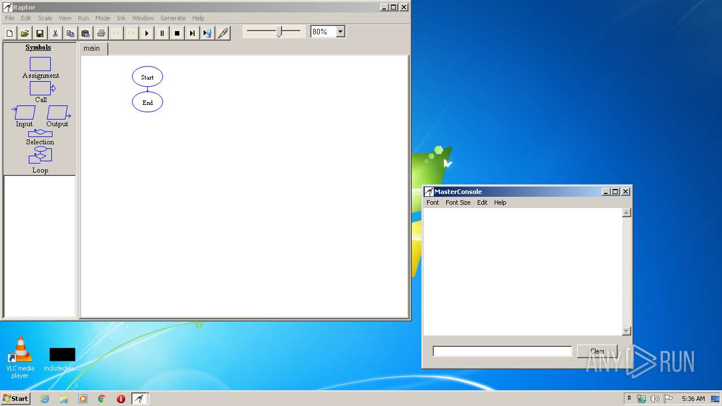Print the flowchart with the printer icon
The height and width of the screenshot is (406, 722).
[101, 33]
